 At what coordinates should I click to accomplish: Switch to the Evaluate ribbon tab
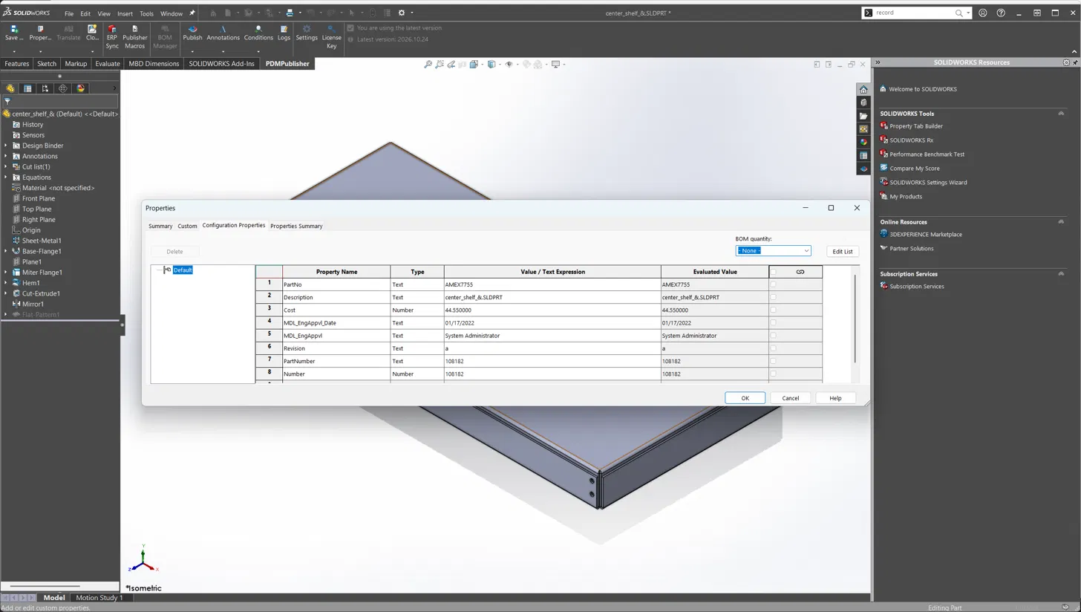(x=108, y=64)
